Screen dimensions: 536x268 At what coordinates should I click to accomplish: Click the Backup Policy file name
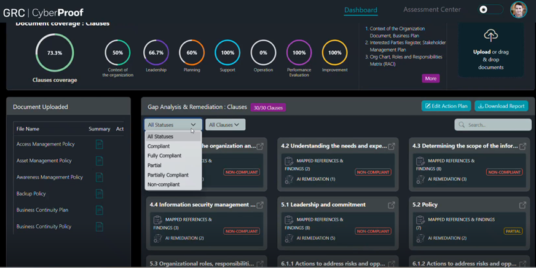(x=31, y=194)
